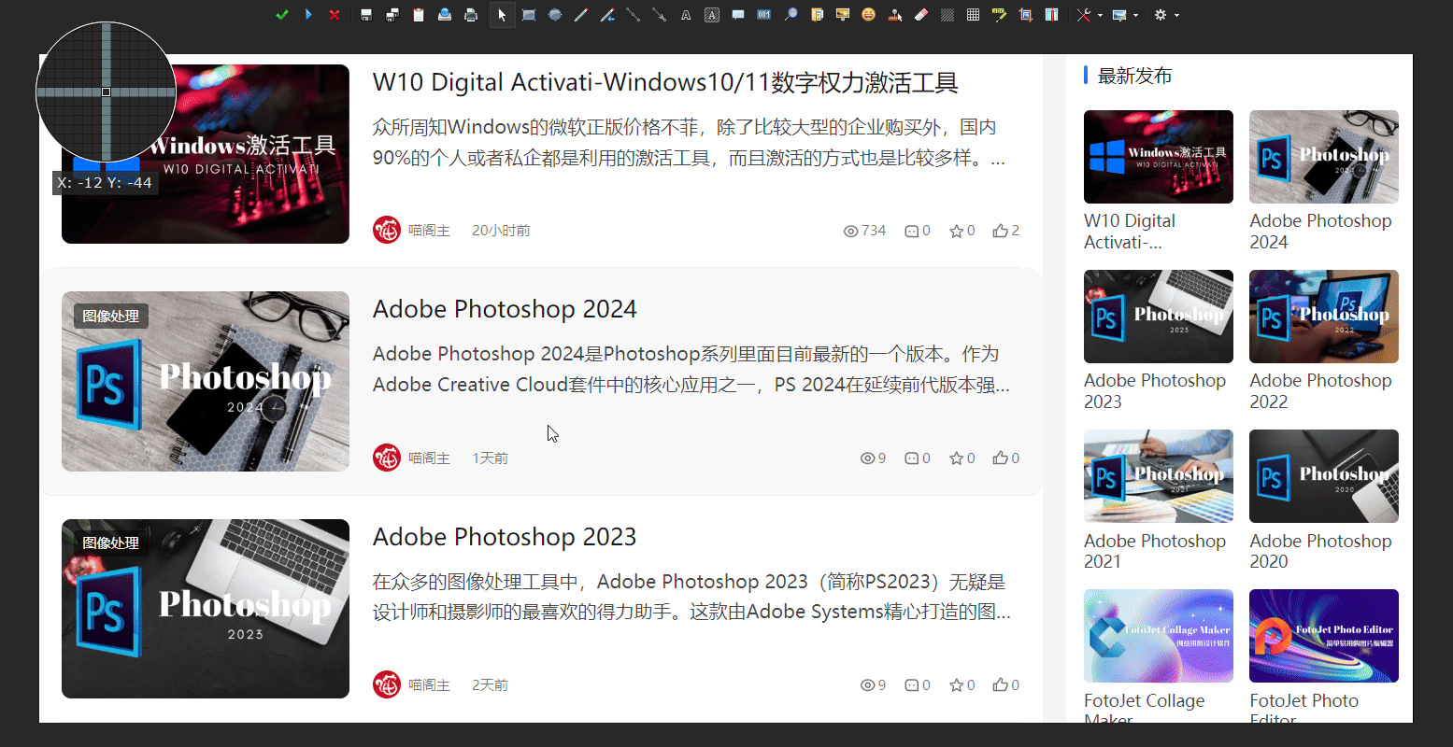Open the Adobe Photoshop 2024 article title
1453x747 pixels.
505,309
